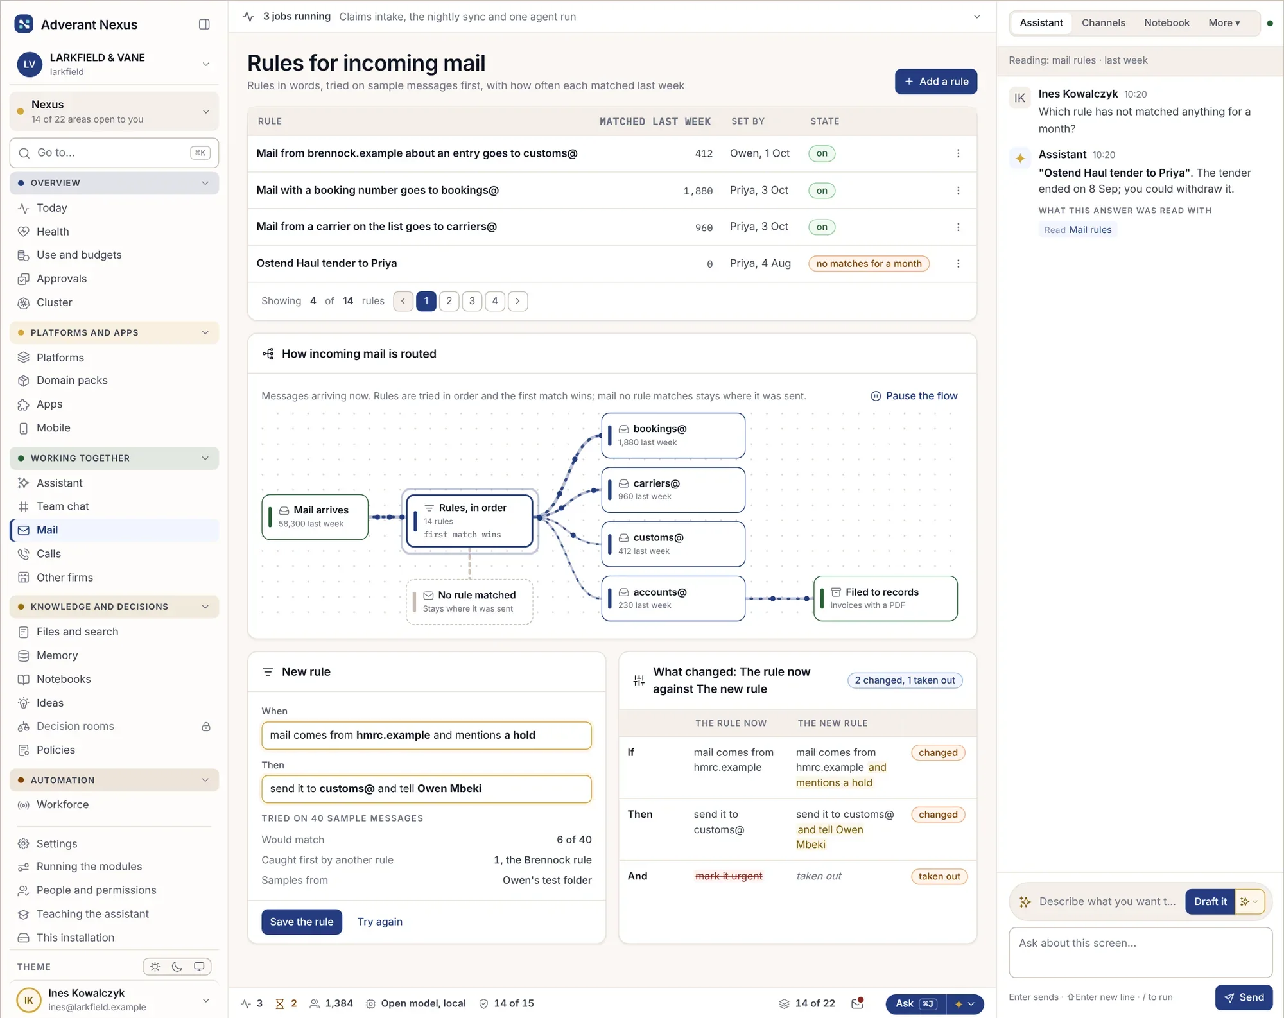
Task: Click the layers 14 of 22 status
Action: point(807,1003)
